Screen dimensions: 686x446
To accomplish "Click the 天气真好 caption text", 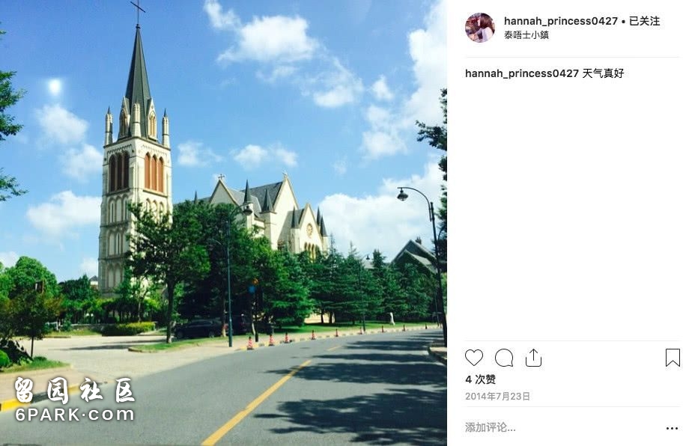I will point(603,73).
